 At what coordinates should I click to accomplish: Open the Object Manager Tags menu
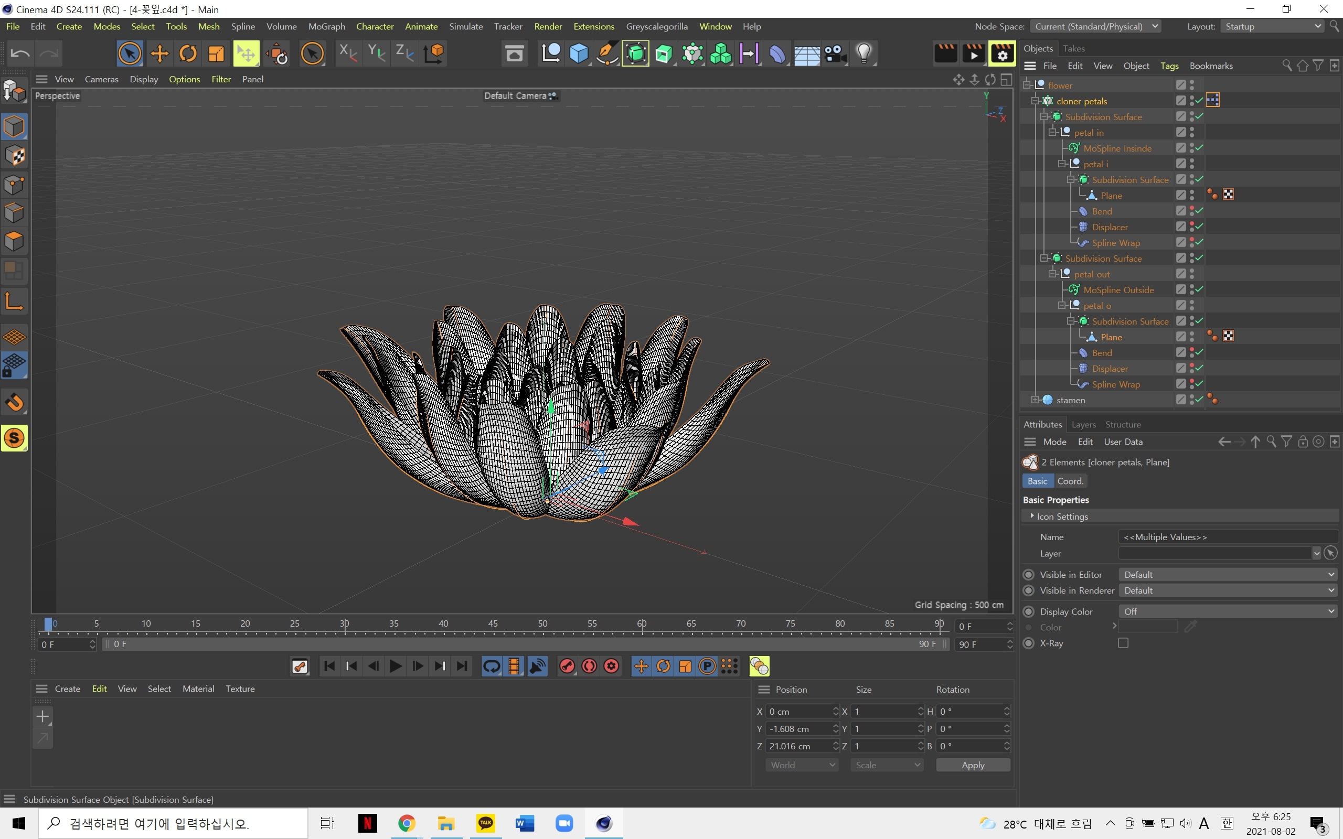tap(1169, 66)
